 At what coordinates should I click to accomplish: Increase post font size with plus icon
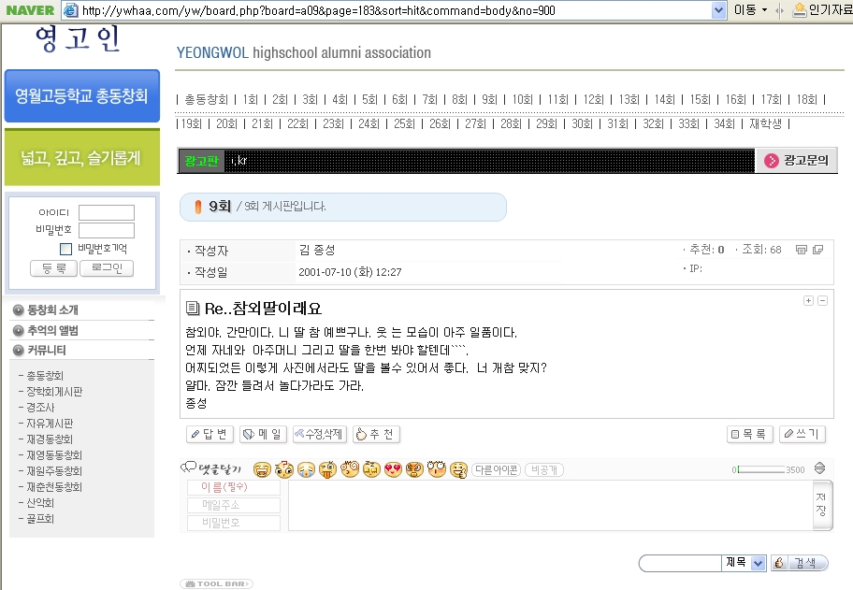point(808,301)
